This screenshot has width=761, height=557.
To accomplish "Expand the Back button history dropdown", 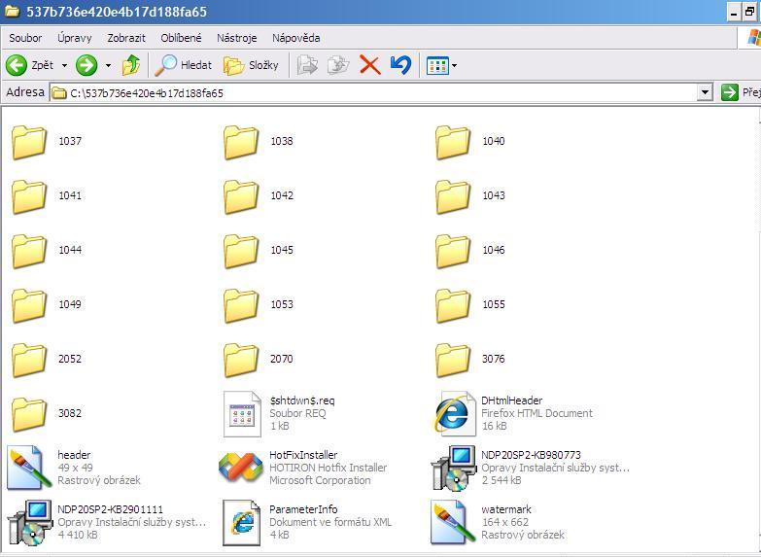I will pos(64,66).
